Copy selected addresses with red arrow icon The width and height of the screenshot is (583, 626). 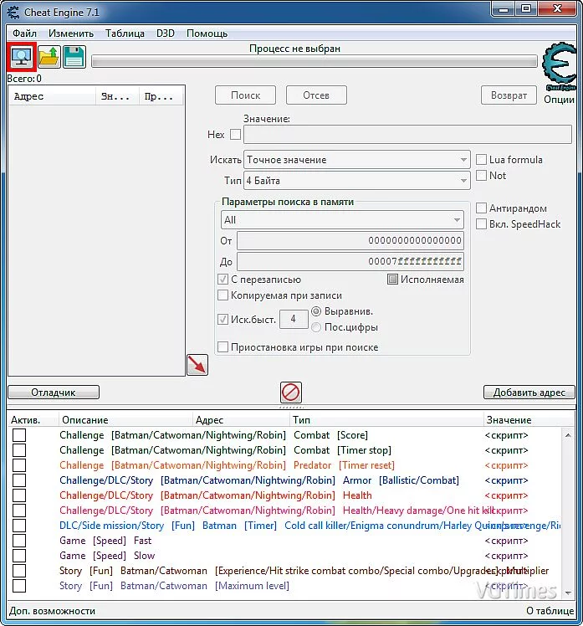pos(197,365)
